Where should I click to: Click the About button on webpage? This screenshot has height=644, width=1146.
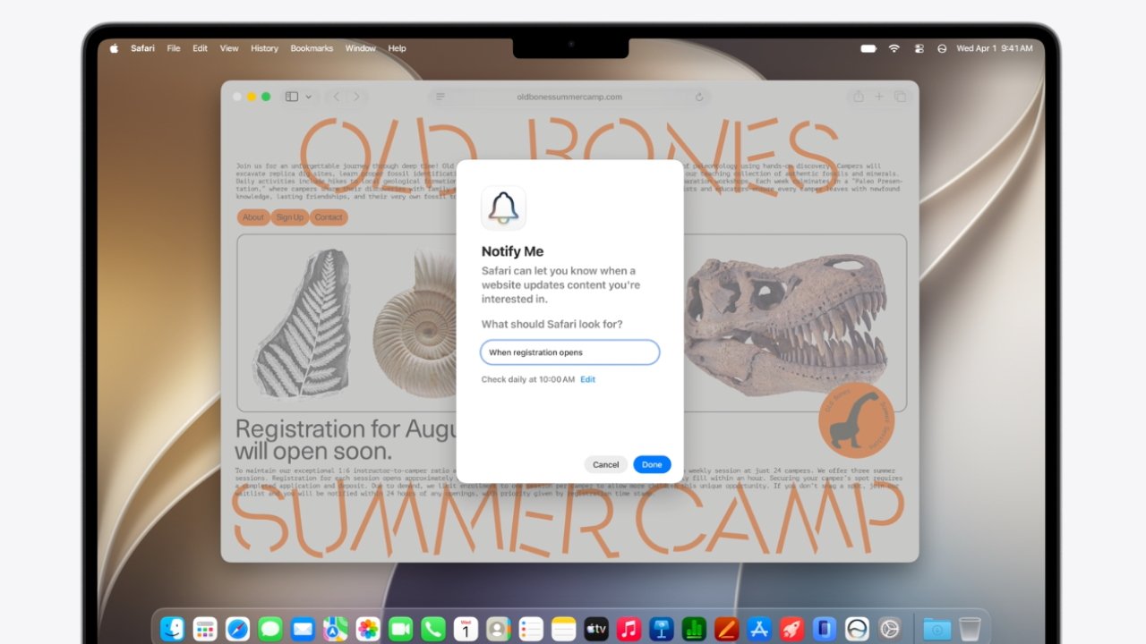(x=253, y=217)
